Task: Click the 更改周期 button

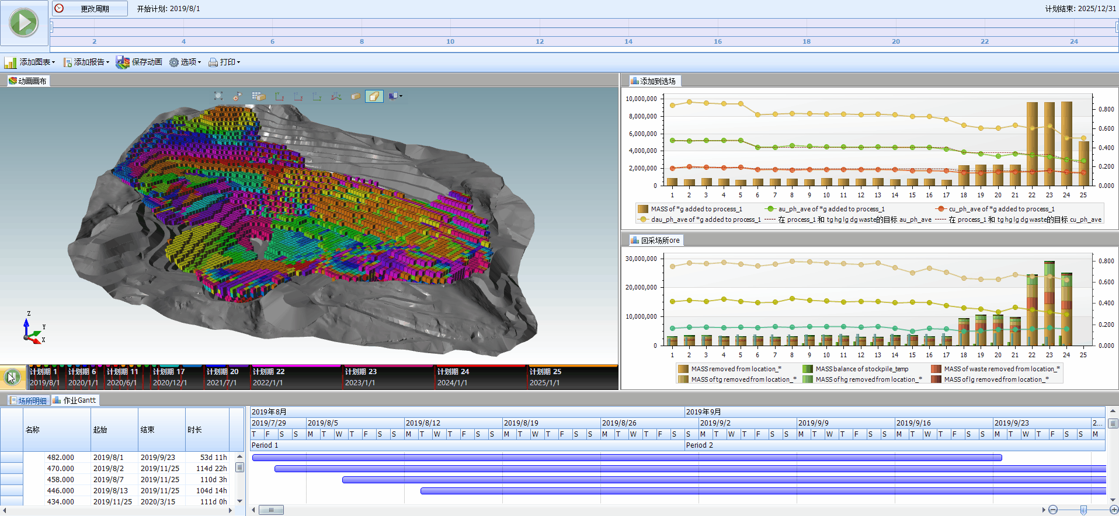Action: pos(90,9)
